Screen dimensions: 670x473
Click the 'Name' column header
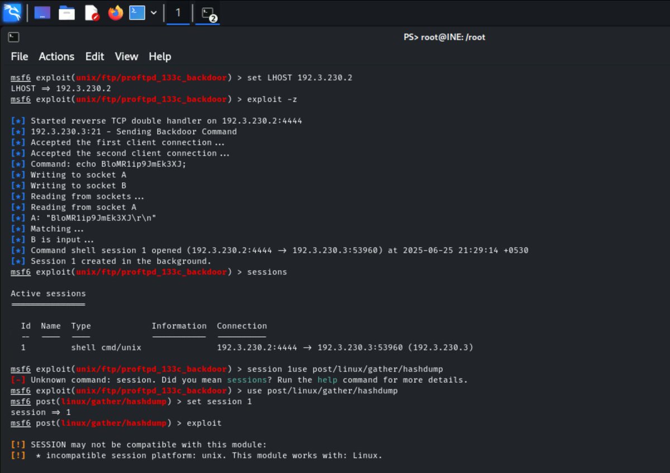(x=51, y=326)
